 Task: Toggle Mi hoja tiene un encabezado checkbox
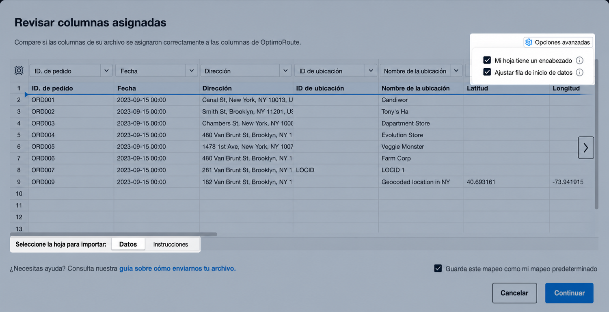(x=487, y=60)
